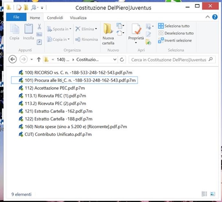Click the Proprietà icon with checkmark
Viewport: 222px width, 202px height.
(136, 29)
